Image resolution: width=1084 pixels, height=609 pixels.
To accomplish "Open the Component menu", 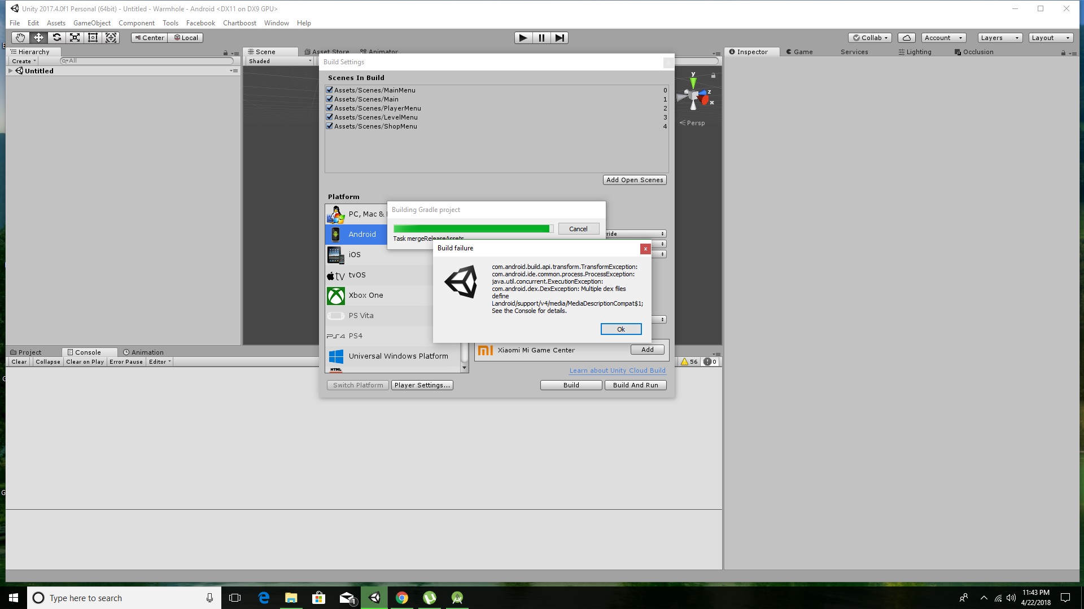I will coord(137,23).
